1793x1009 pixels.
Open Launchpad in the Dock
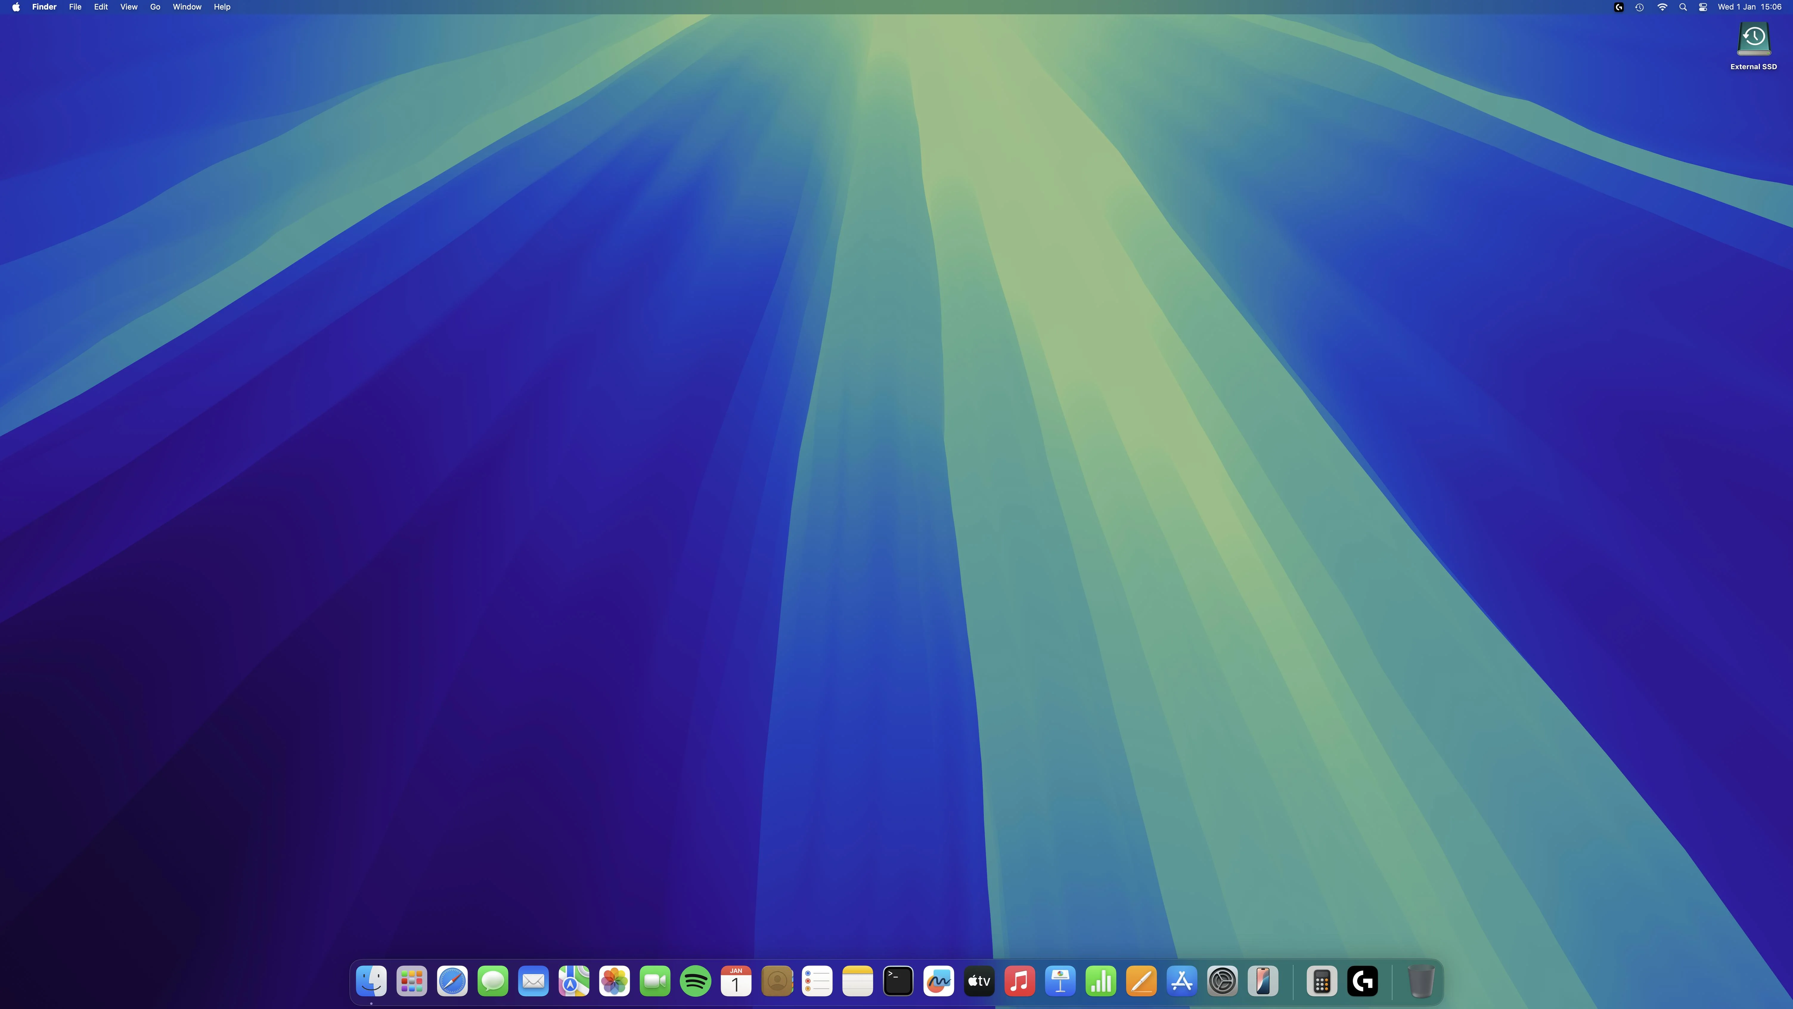coord(411,981)
